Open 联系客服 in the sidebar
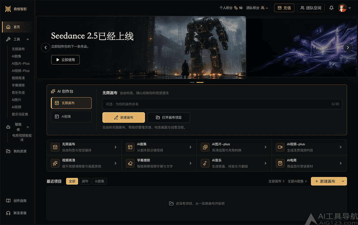The width and height of the screenshot is (358, 225). (x=17, y=213)
